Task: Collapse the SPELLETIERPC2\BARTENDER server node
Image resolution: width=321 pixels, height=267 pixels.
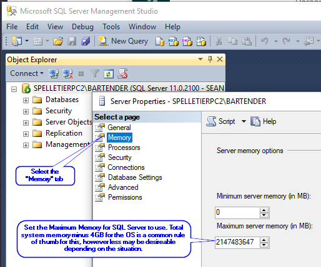Action: click(x=14, y=90)
